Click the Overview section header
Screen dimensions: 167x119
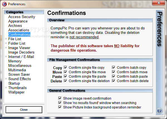(x=100, y=20)
